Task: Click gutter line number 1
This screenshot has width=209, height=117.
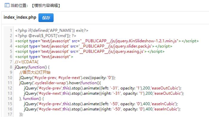Action: 11,30
